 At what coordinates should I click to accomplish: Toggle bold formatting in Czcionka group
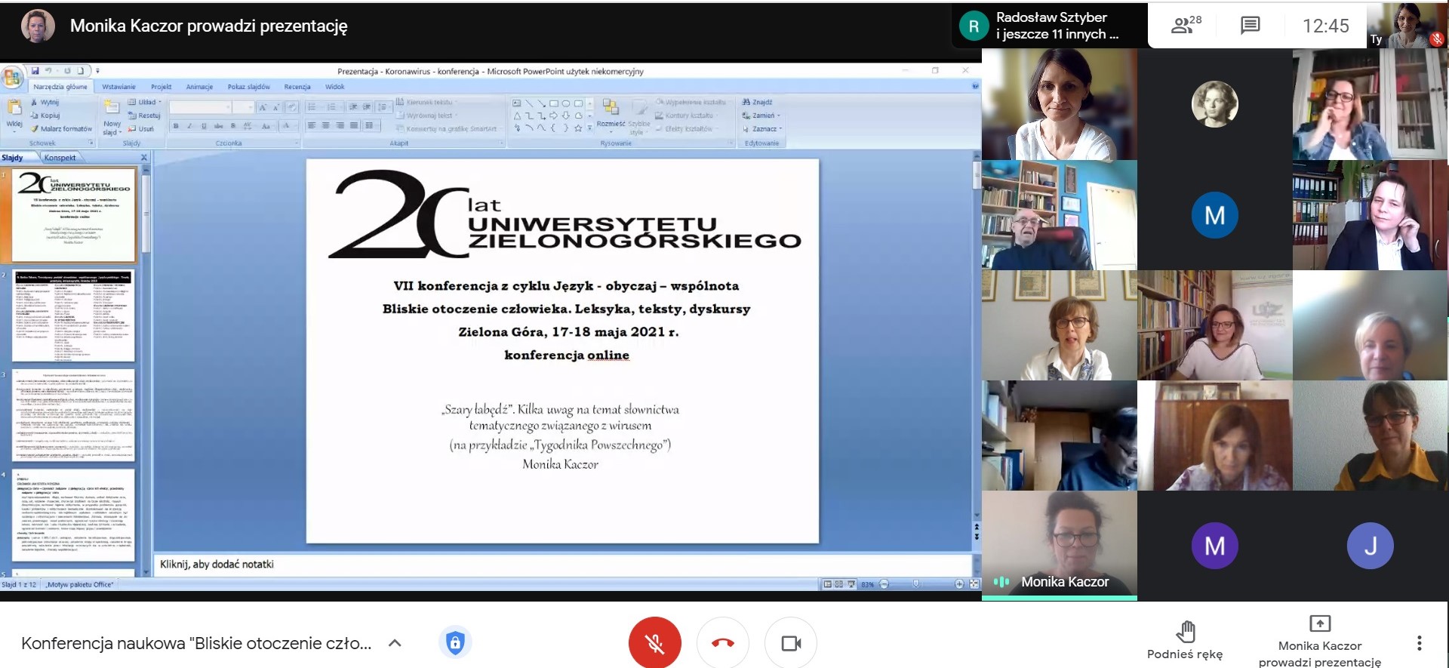point(176,126)
